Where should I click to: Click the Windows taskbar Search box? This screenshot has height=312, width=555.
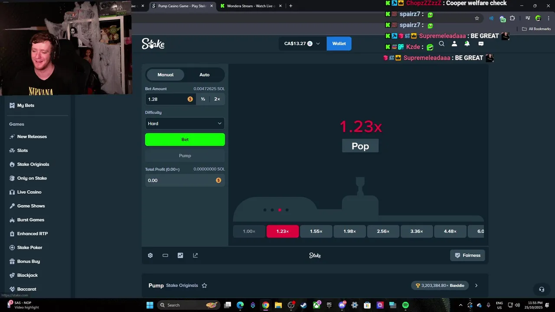188,305
